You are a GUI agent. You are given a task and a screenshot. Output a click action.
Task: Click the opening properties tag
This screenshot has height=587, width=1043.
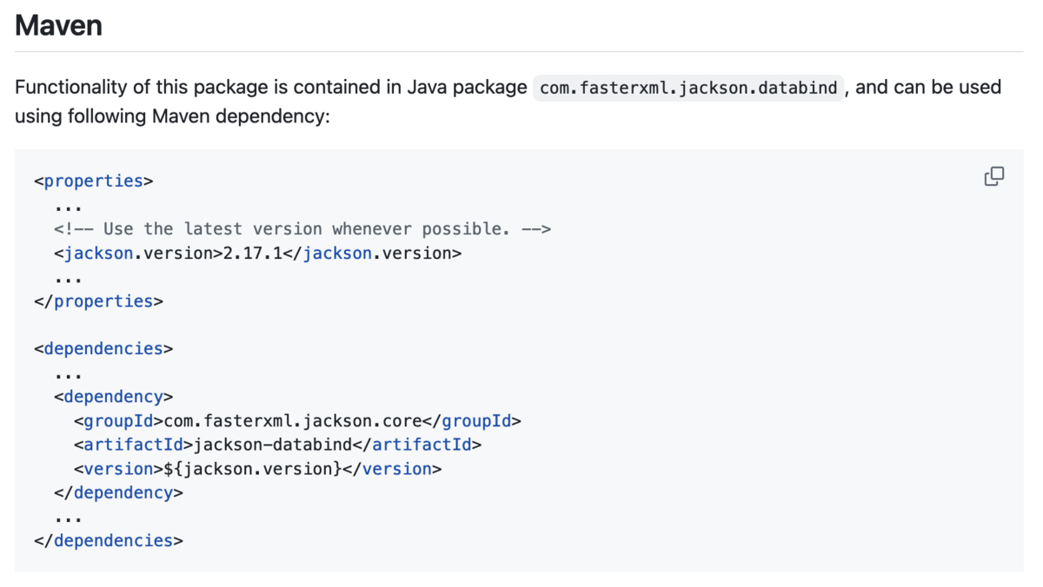[x=93, y=181]
